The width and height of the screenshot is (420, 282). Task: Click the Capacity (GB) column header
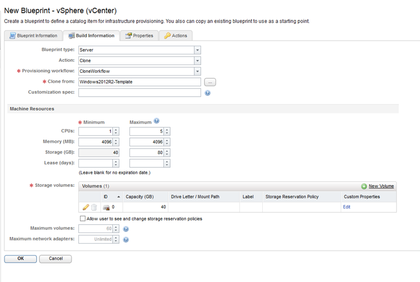(146, 197)
